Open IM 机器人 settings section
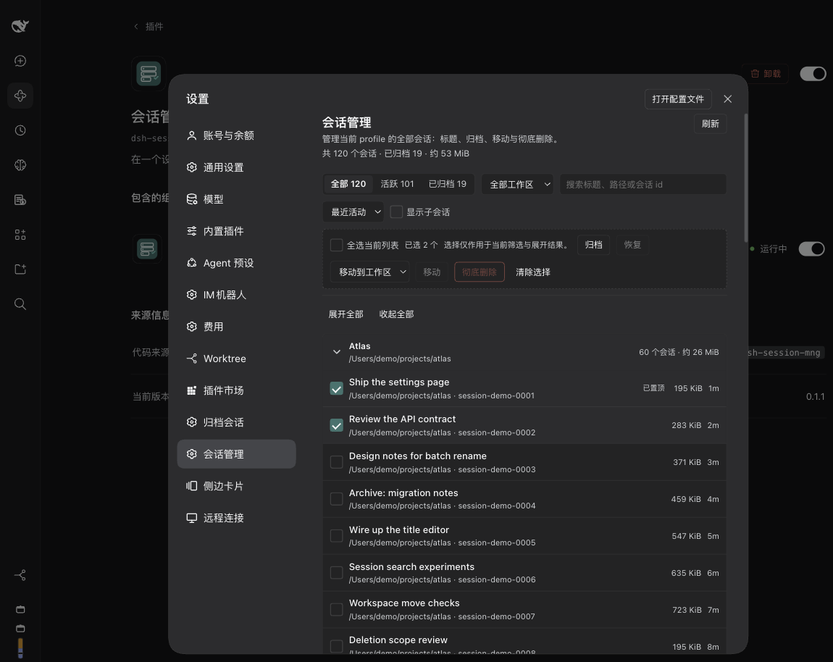 point(236,295)
